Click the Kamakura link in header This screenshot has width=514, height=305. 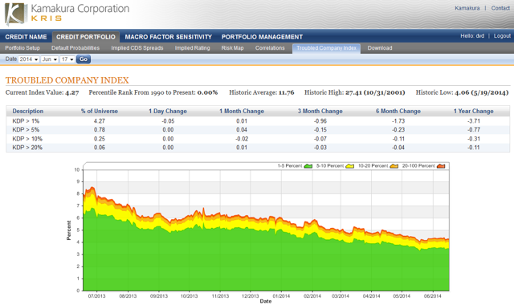tap(467, 8)
